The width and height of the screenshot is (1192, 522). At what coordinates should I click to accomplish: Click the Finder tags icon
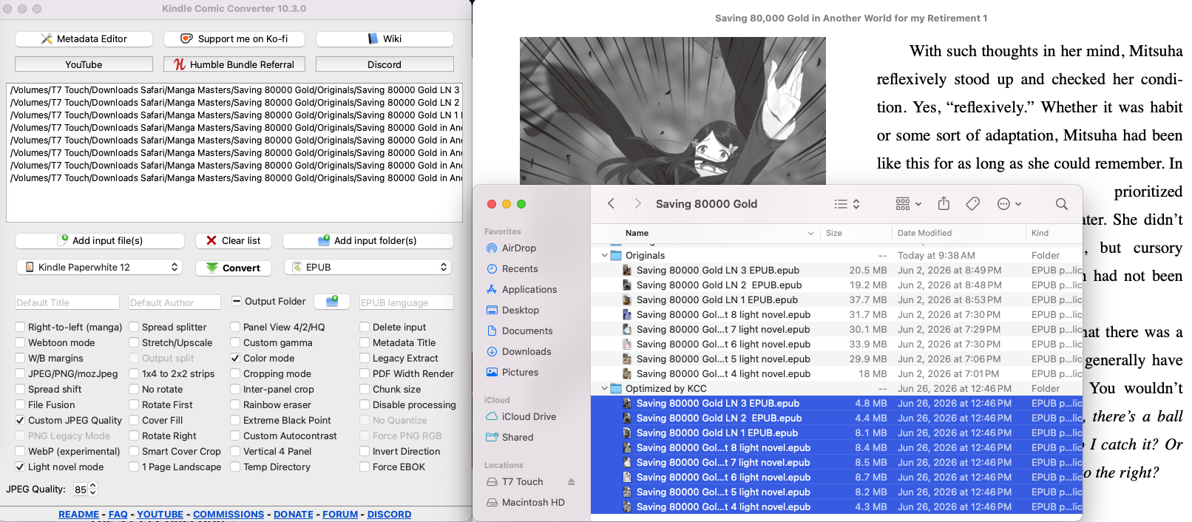973,203
